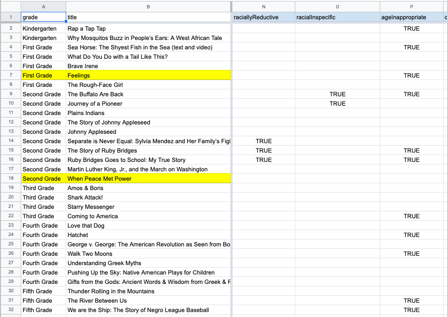The image size is (447, 317).
Task: Select column P header
Action: pos(411,6)
